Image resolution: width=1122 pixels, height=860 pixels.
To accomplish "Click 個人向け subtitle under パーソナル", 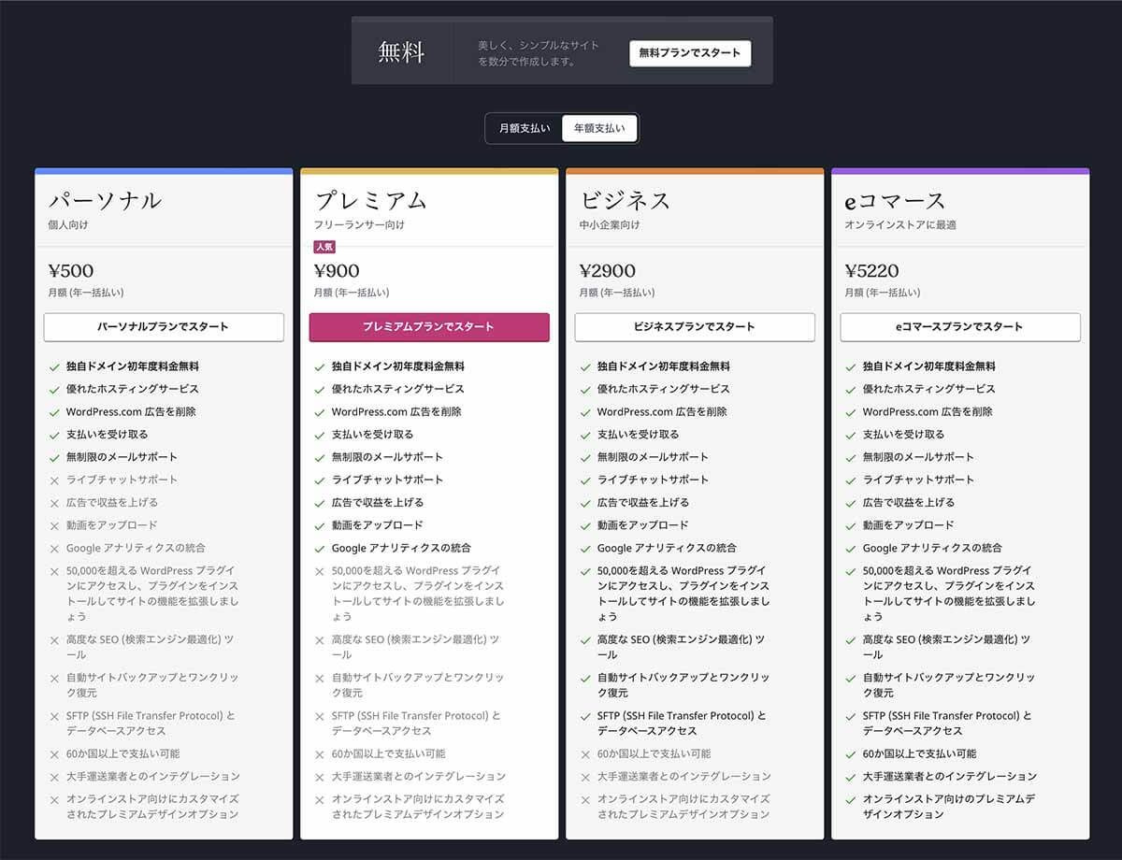I will (68, 225).
